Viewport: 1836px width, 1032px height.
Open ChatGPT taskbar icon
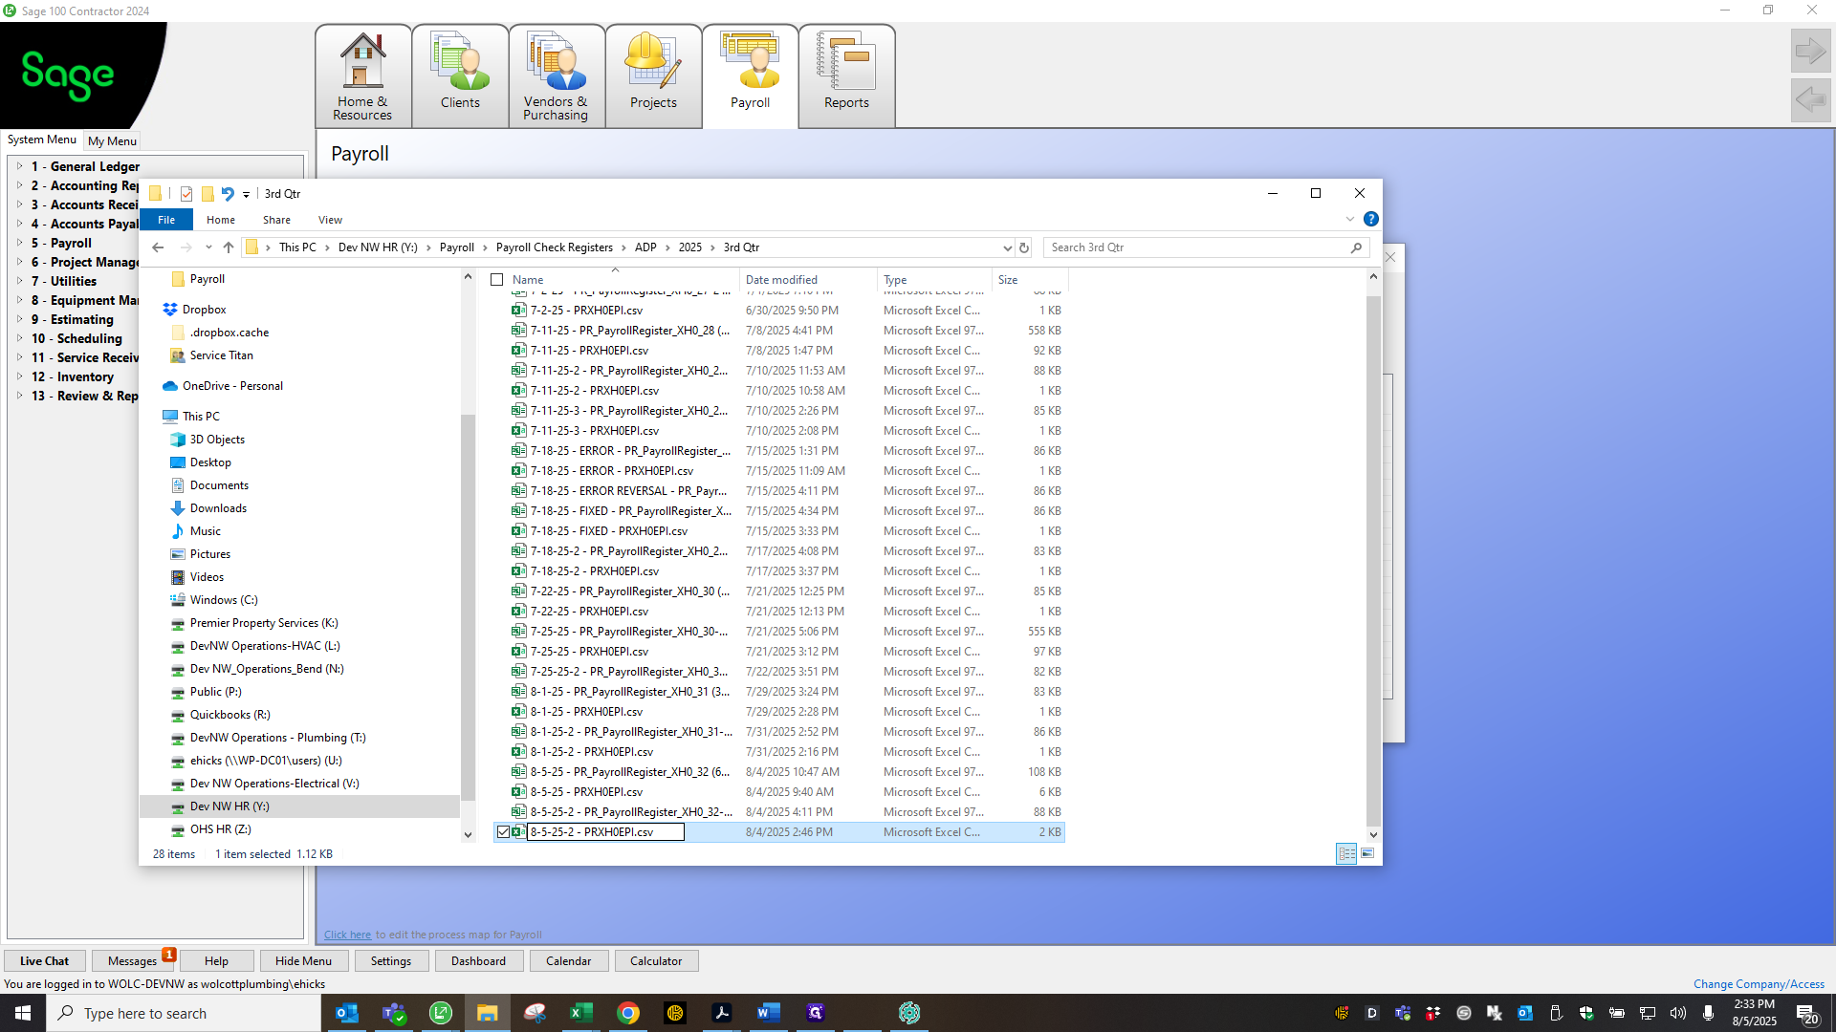point(909,1013)
